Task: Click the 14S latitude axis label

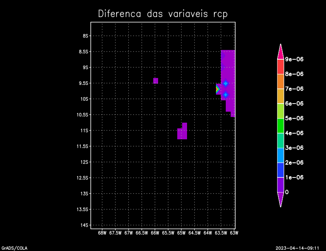Action: [x=86, y=225]
